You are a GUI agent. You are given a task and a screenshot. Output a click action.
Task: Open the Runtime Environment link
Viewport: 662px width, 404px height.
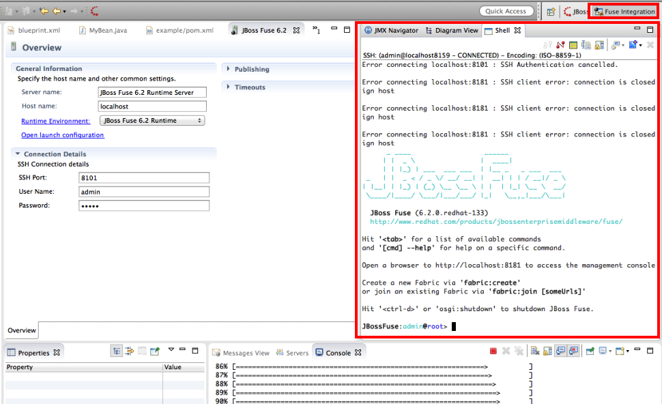[56, 121]
